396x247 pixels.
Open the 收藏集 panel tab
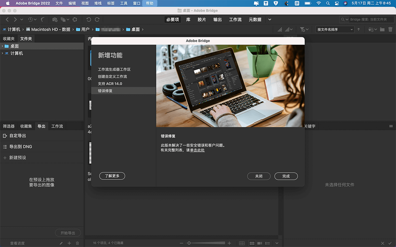click(x=26, y=126)
